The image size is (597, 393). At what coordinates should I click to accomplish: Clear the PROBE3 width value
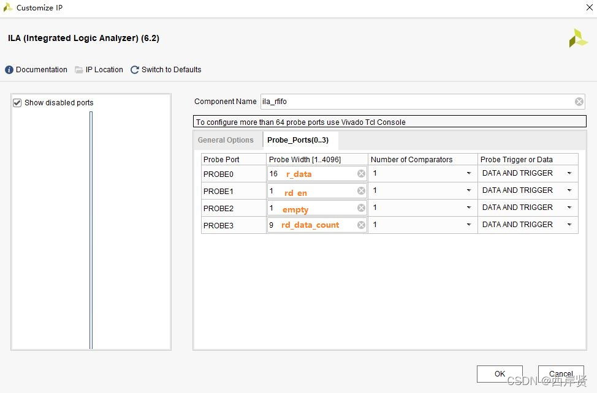pos(361,225)
